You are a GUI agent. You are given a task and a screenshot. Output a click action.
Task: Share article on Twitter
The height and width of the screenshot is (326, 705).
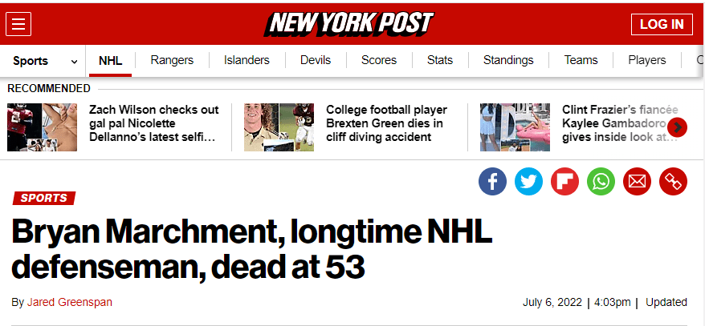(528, 182)
